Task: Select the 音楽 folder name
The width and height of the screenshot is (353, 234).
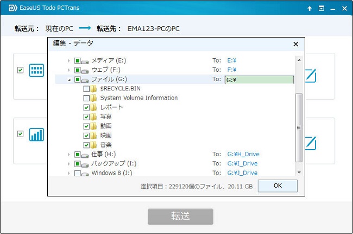Action: pyautogui.click(x=106, y=145)
